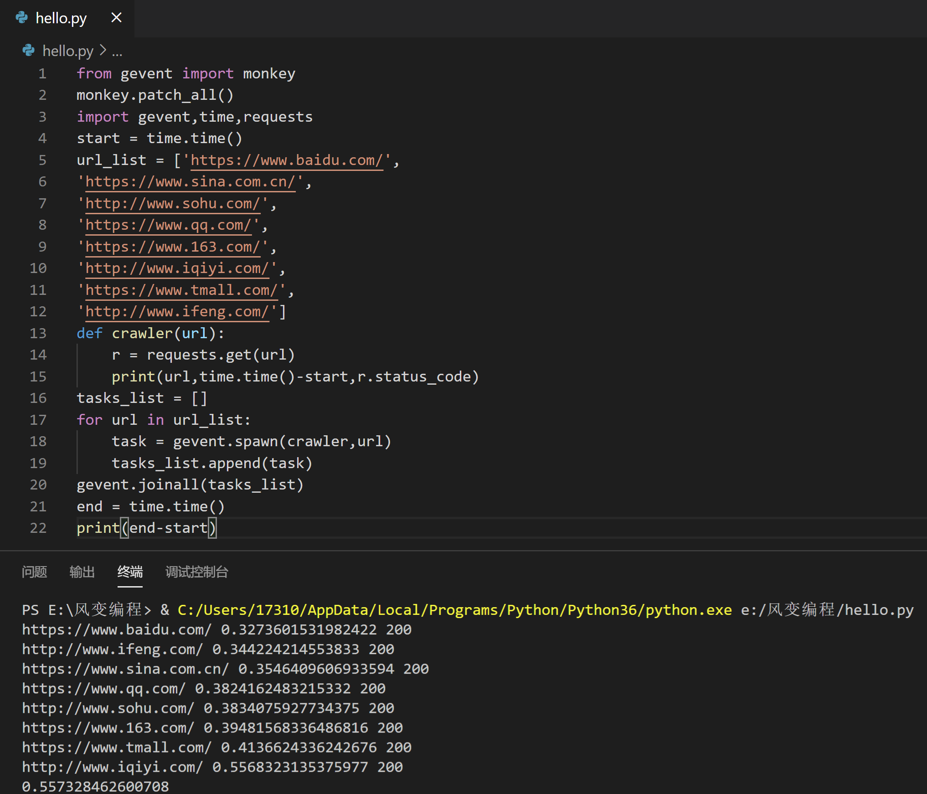Click 'print(end-start)' on line 22

click(x=147, y=528)
